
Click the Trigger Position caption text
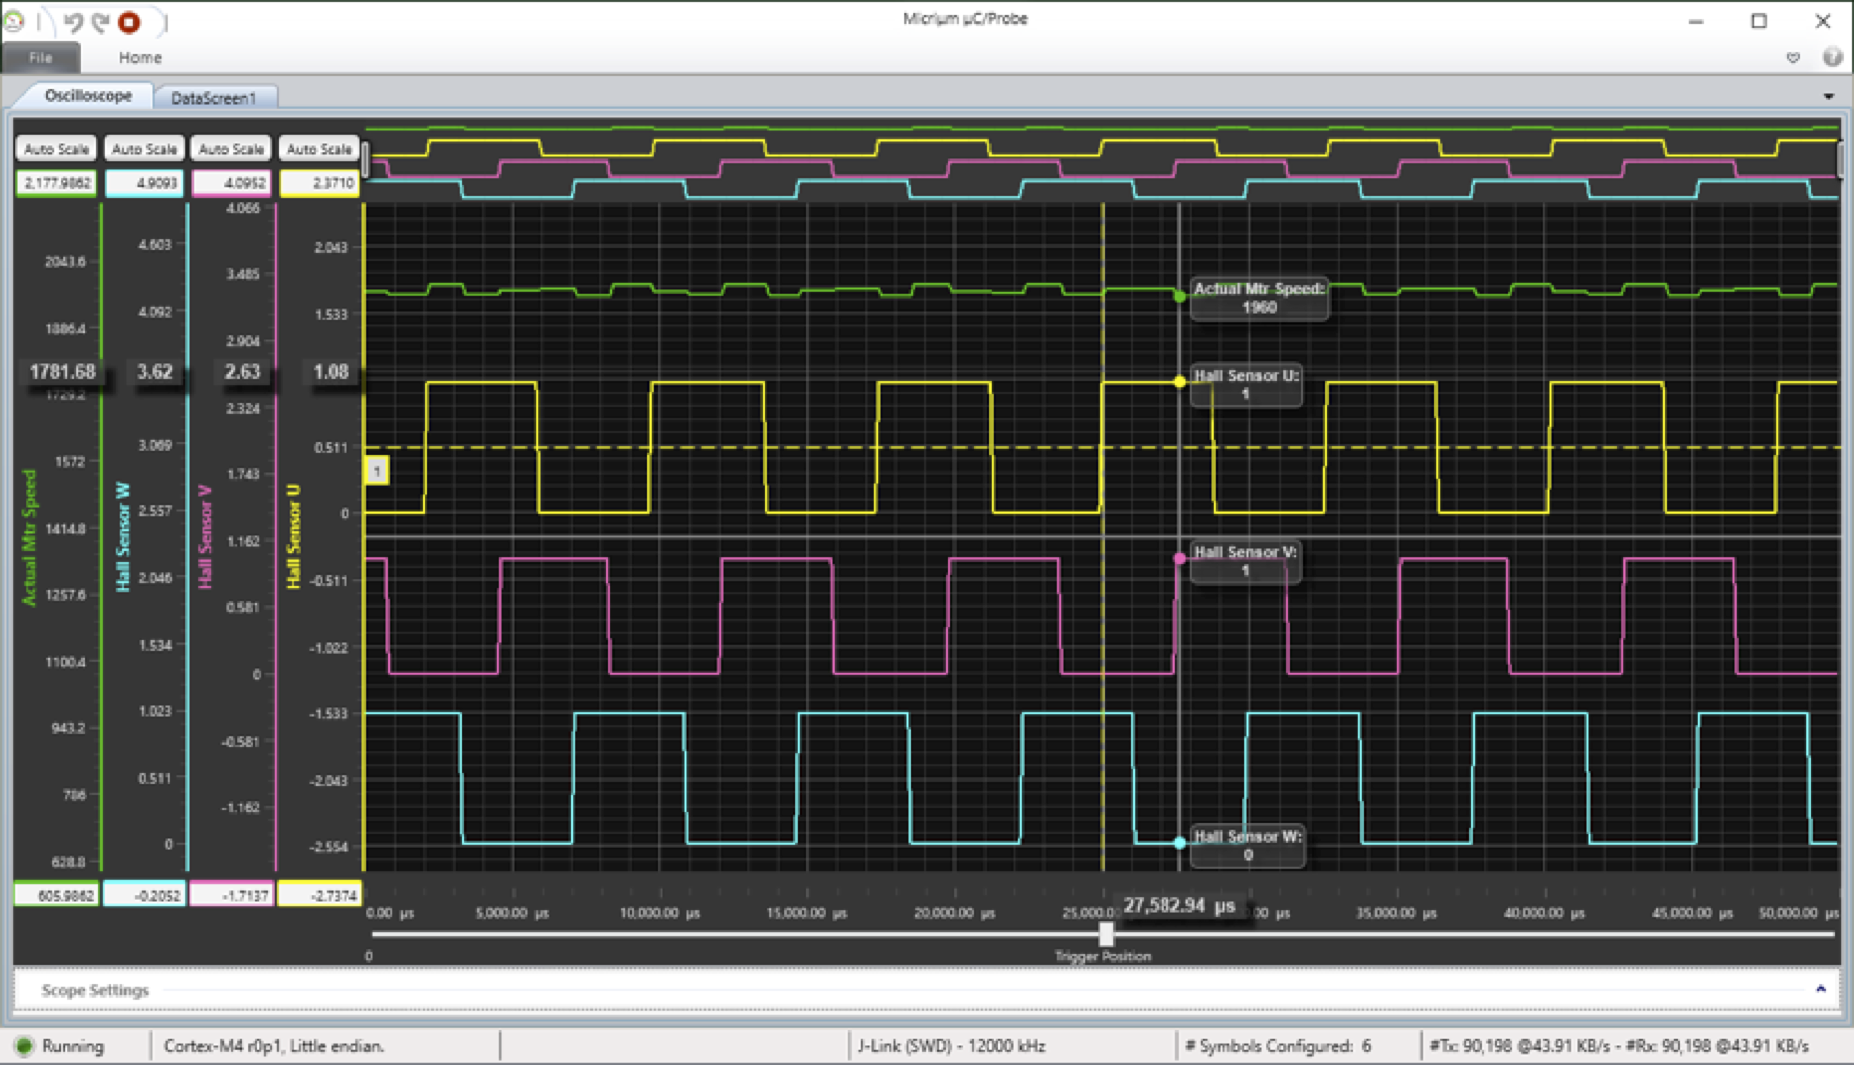[1102, 956]
